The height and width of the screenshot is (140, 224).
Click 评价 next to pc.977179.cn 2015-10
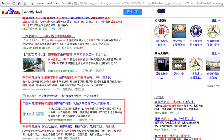pyautogui.click(x=60, y=29)
